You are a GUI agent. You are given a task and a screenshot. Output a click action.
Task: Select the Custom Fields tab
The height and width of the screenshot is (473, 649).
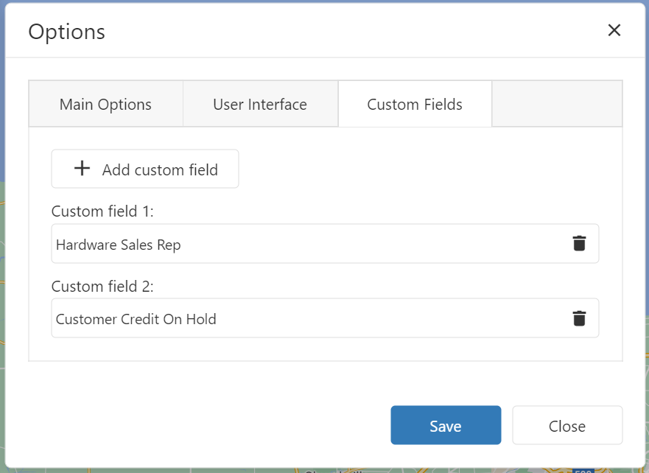pos(415,104)
